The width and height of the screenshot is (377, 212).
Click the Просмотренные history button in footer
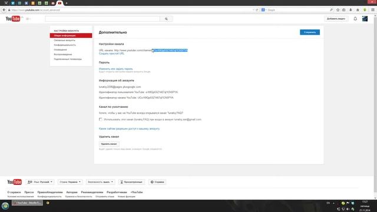coord(131,182)
